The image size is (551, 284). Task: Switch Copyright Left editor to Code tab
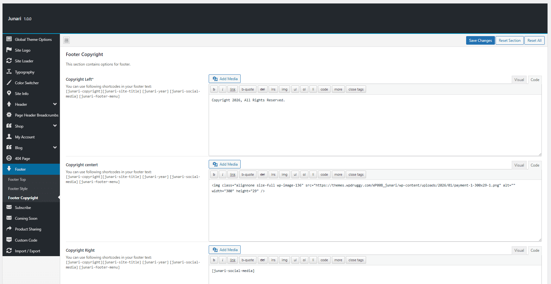[x=535, y=80]
